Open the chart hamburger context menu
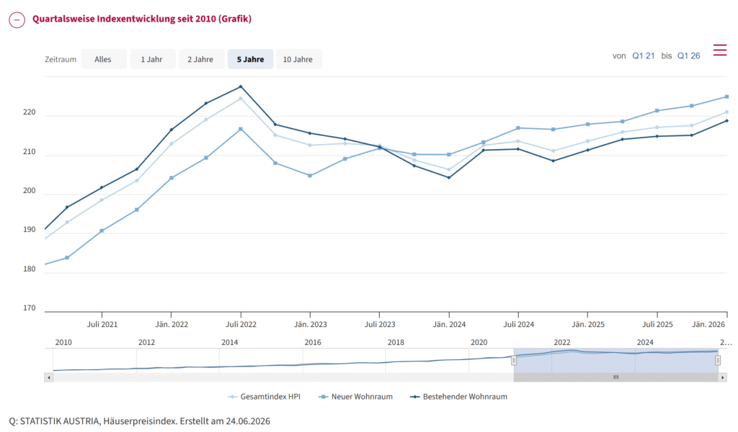 tap(720, 50)
